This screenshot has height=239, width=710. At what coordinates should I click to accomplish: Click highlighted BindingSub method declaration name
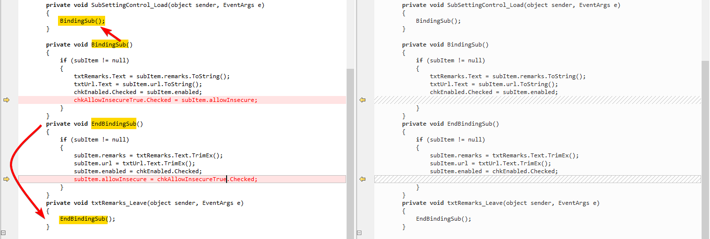[109, 45]
